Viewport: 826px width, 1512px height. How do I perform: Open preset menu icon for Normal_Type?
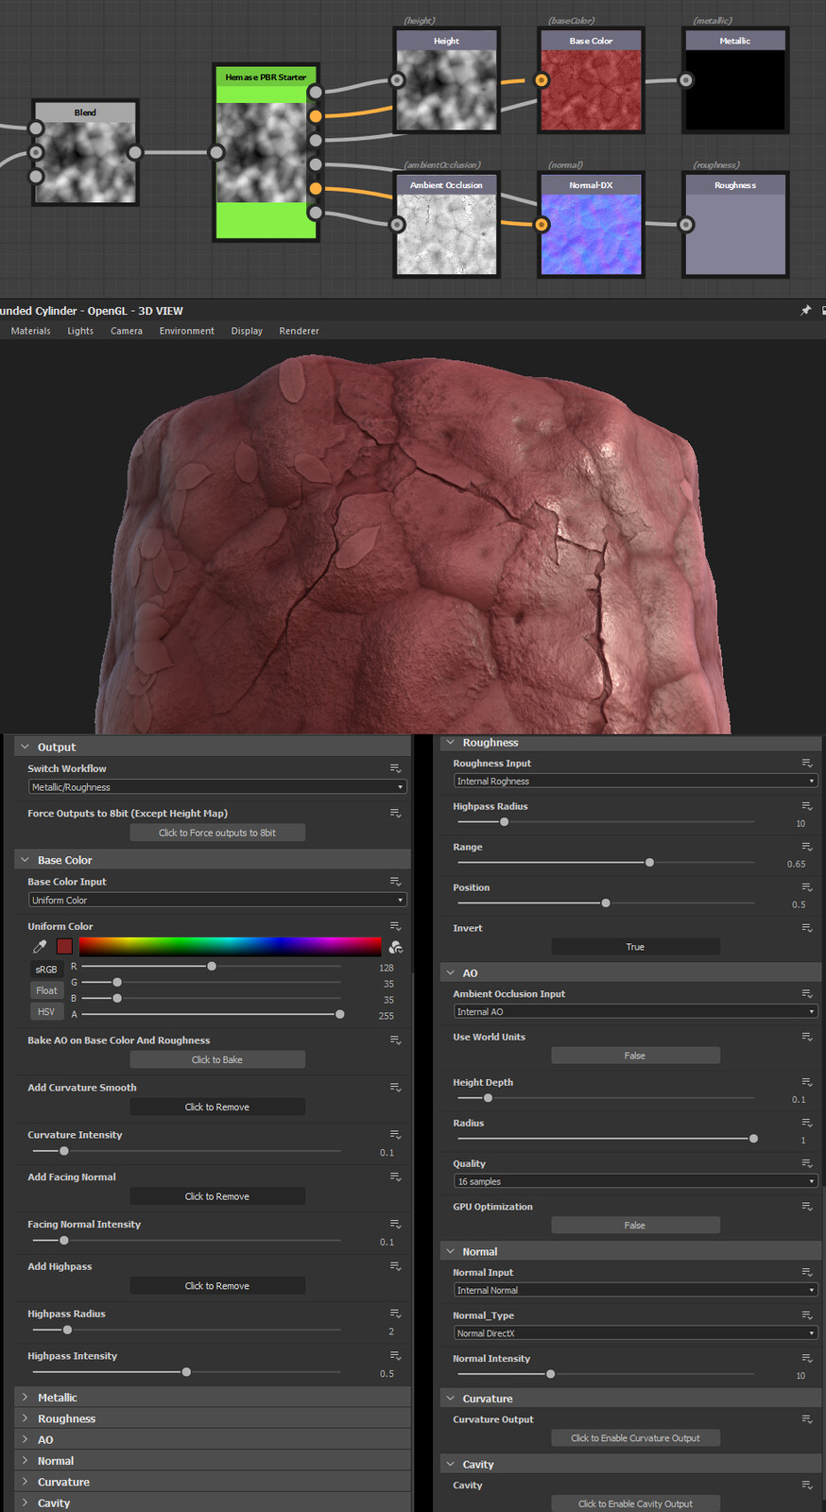click(807, 1315)
